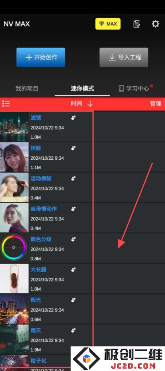Click the 1.1M size of 捏脸

[35, 167]
